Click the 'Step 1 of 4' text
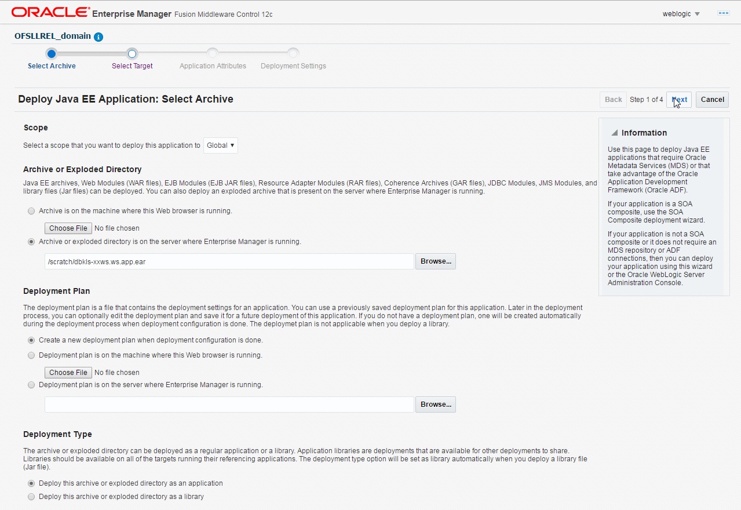Viewport: 741px width, 510px height. [x=647, y=100]
